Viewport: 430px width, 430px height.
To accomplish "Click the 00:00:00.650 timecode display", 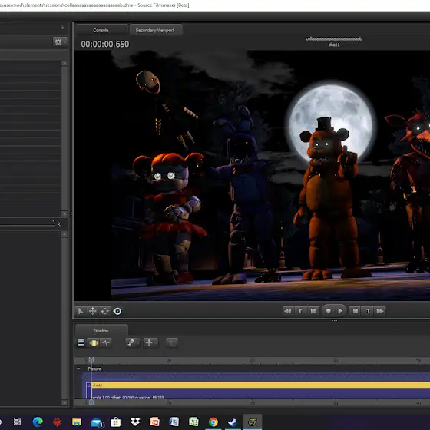I will [x=104, y=45].
